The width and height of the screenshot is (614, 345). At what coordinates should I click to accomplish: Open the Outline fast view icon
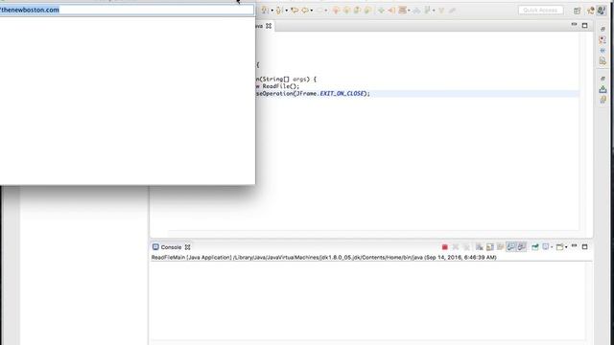tap(603, 51)
